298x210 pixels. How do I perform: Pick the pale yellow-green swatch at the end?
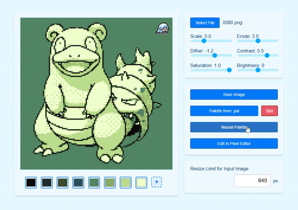(141, 182)
